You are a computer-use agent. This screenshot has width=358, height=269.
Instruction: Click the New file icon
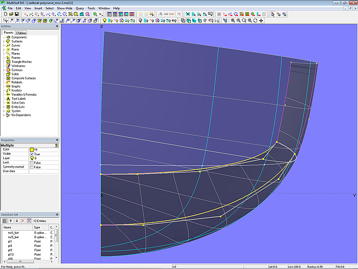(5, 14)
